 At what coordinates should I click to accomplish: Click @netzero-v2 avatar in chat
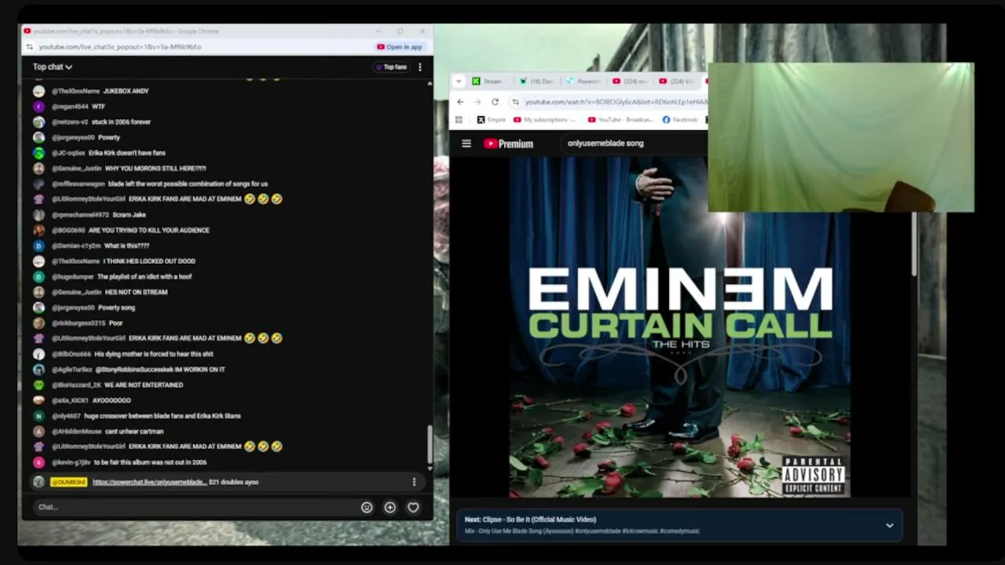tap(38, 122)
